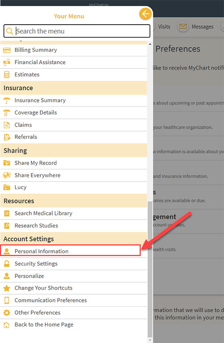Open Communication Preferences
The image size is (224, 343).
point(73,301)
